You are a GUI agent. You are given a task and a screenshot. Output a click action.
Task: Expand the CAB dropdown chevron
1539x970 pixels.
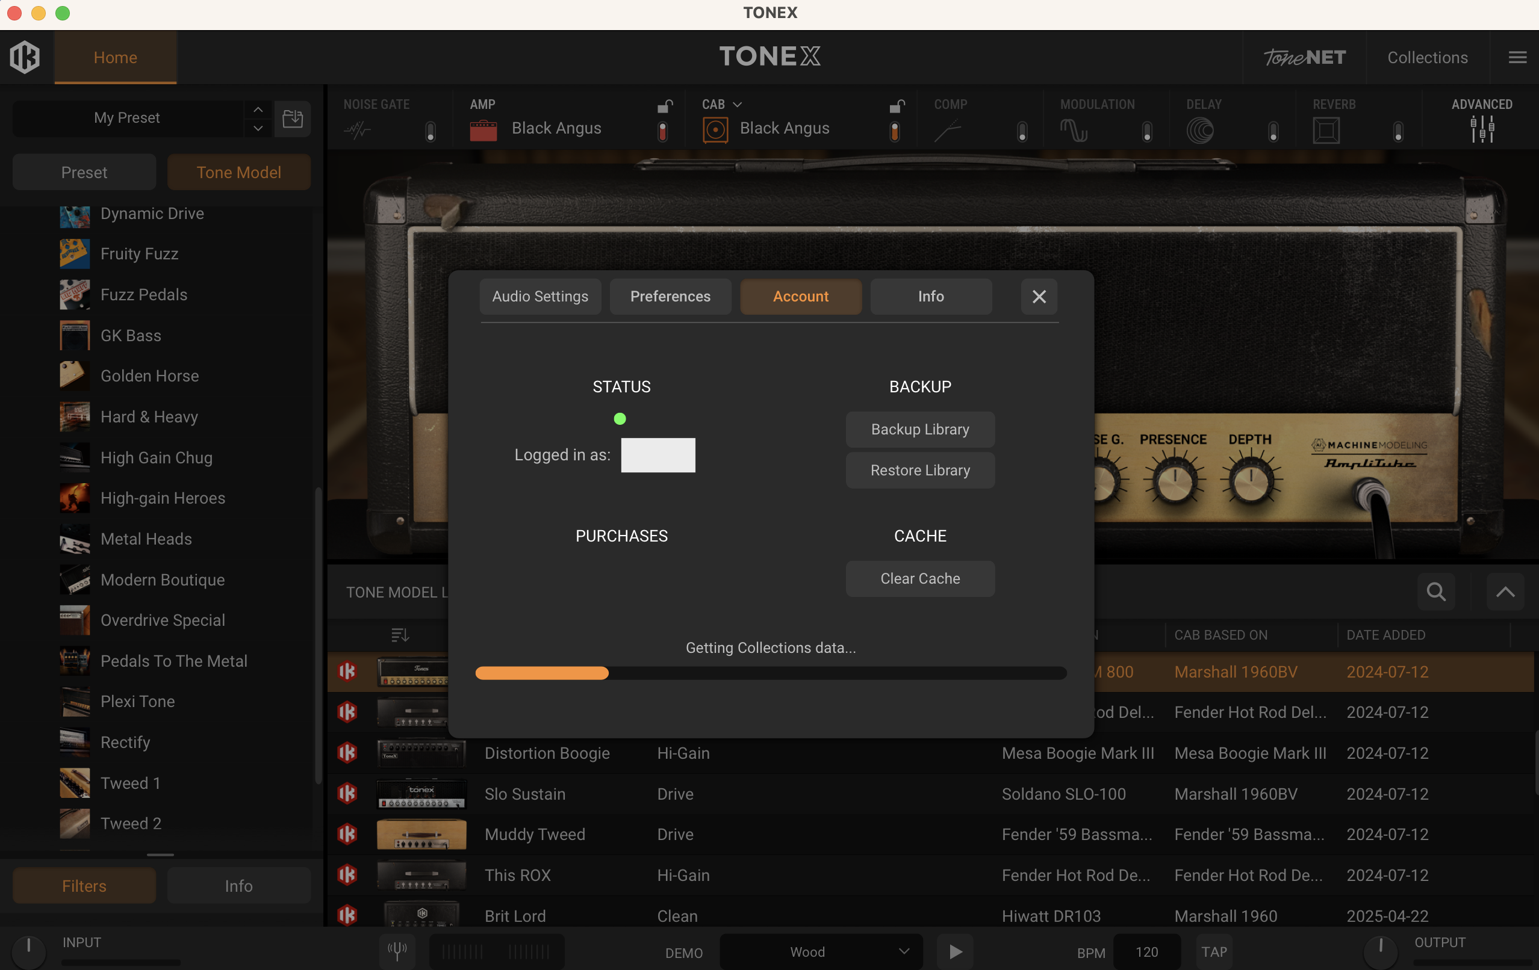(738, 105)
